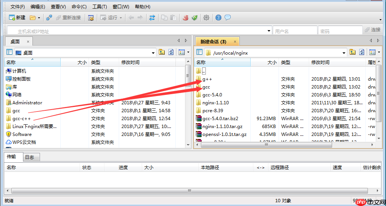This screenshot has height=206, width=386.
Task: Expand the local pane view mode dropdown arrow
Action: tap(188, 52)
